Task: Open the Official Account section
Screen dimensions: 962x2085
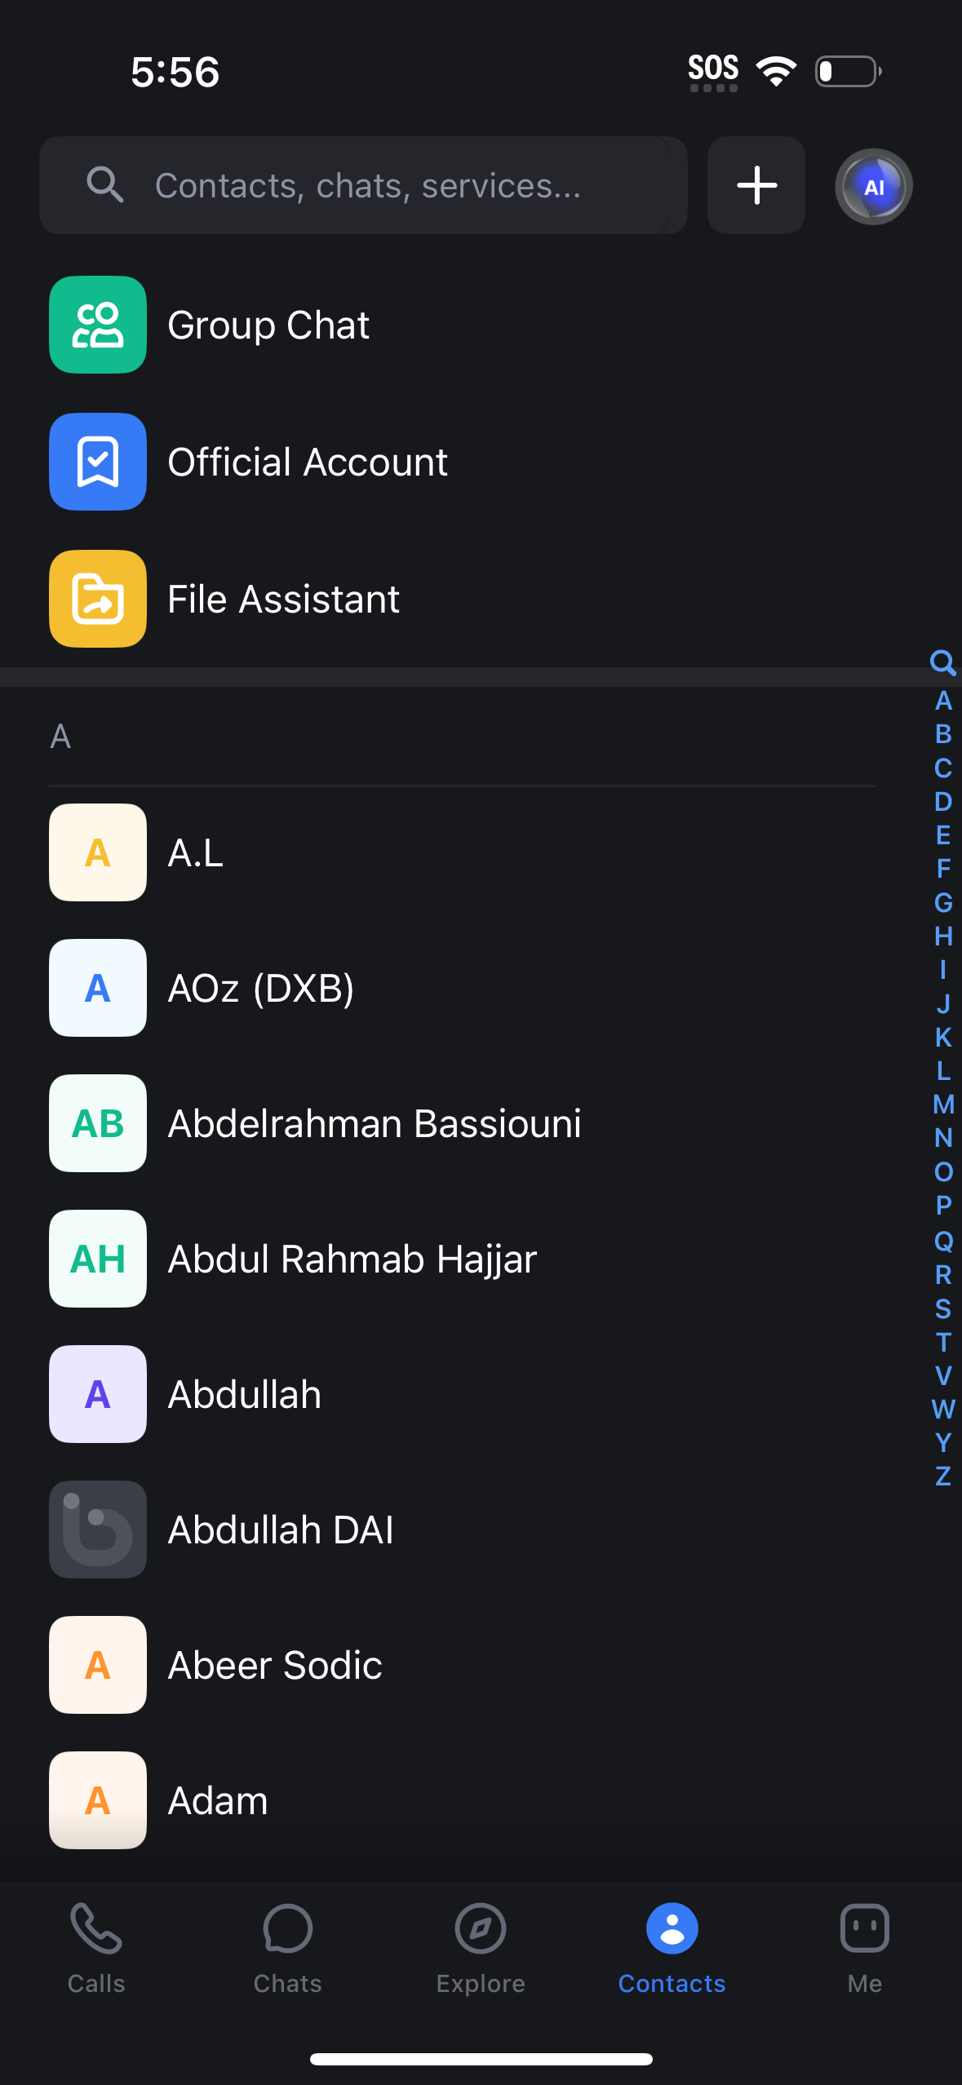Action: click(307, 461)
